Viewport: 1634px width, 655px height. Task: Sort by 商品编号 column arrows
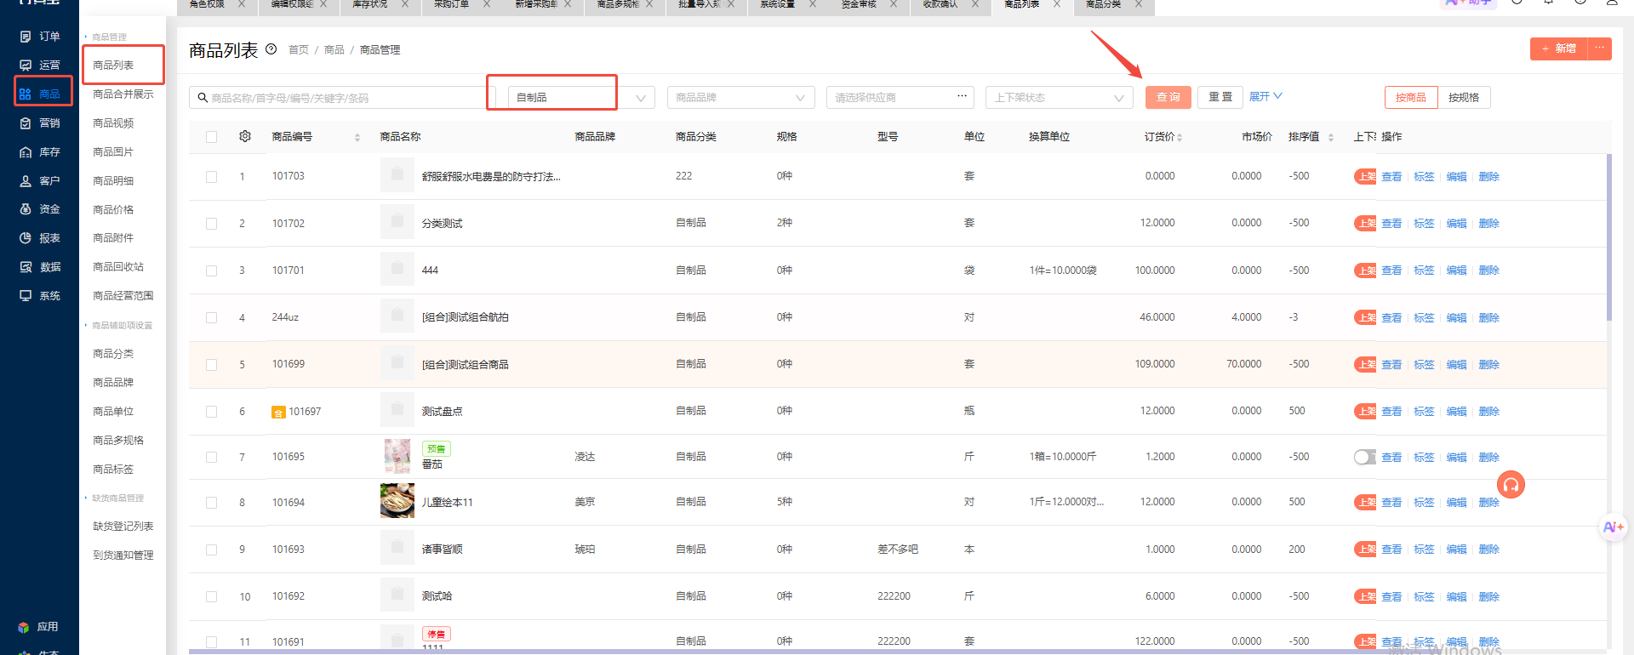357,137
